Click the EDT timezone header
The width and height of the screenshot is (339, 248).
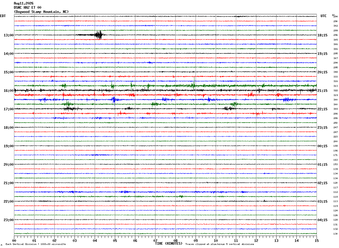(x=3, y=16)
